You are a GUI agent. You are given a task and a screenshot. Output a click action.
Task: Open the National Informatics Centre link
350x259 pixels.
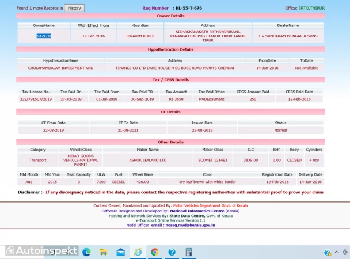[x=197, y=211]
